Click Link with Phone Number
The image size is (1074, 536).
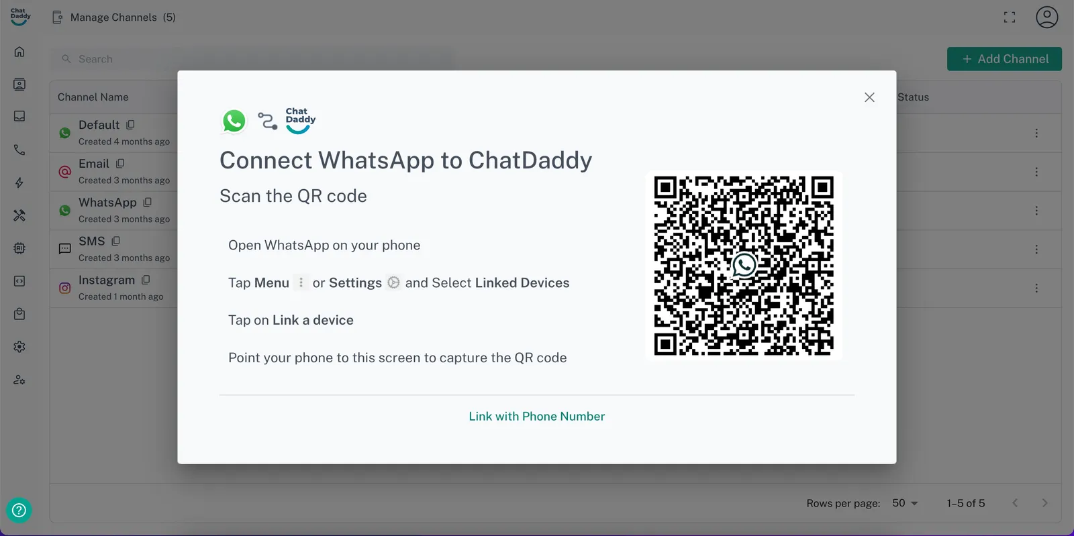point(536,416)
